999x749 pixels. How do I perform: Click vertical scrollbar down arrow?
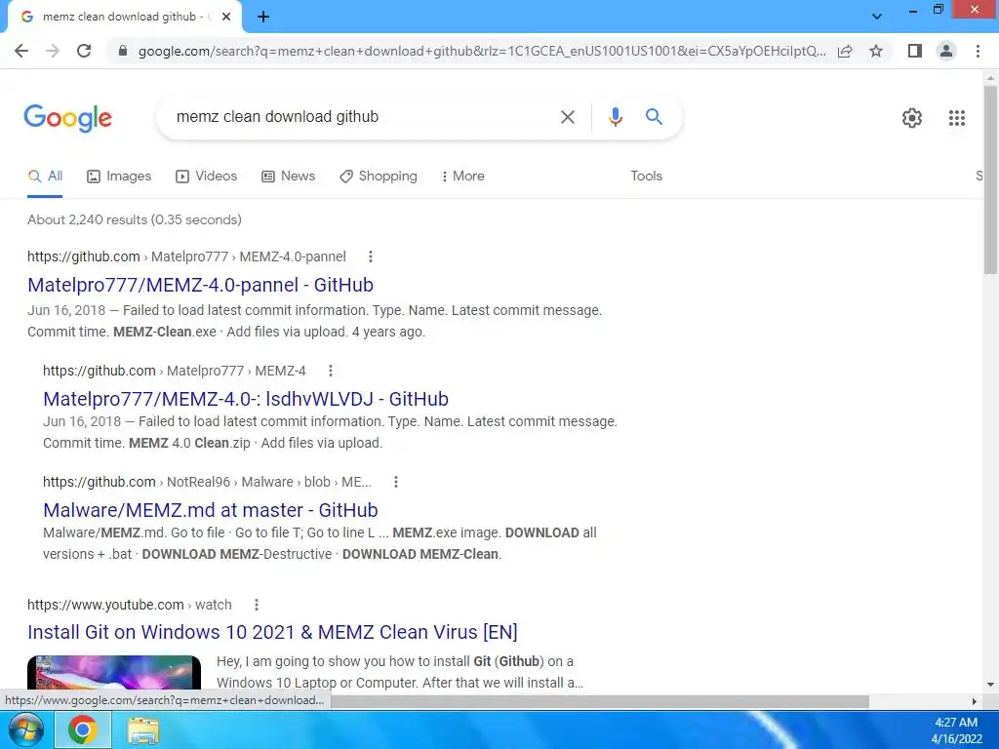[990, 686]
